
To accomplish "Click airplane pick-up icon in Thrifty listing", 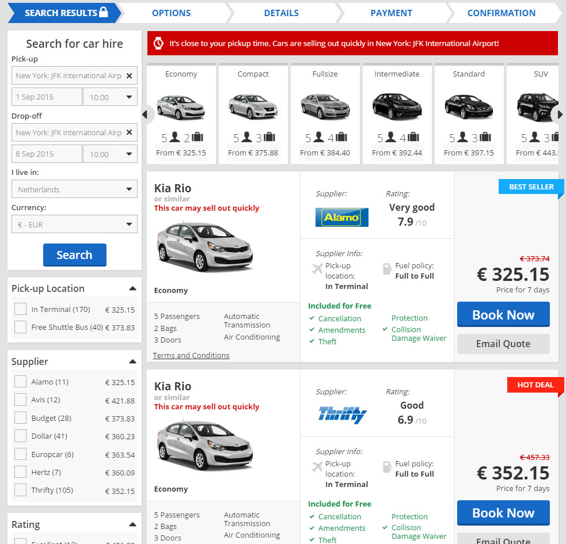I will coord(317,467).
